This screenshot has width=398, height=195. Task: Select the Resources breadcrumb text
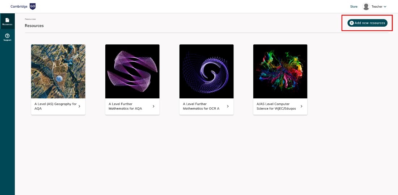(x=30, y=19)
